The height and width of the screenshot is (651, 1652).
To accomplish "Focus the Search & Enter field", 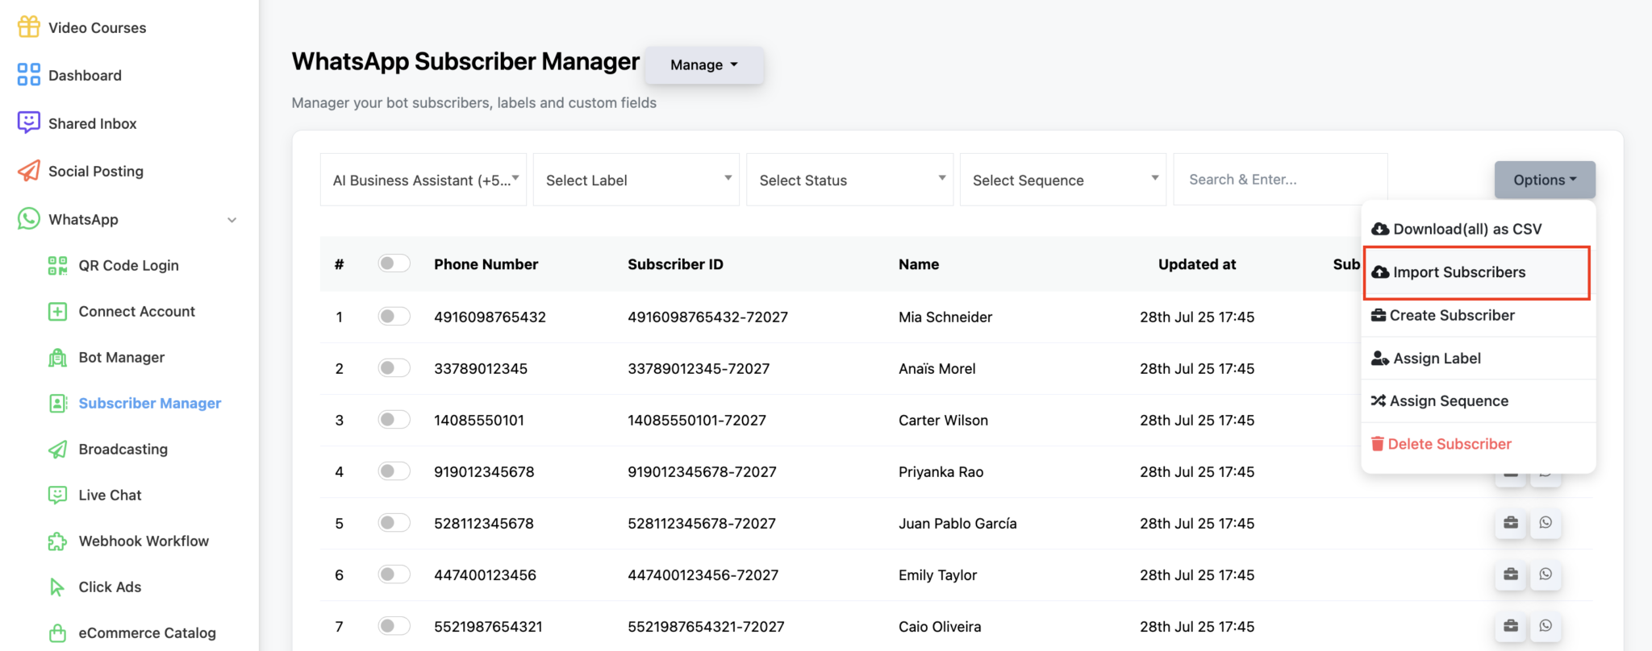I will point(1280,180).
